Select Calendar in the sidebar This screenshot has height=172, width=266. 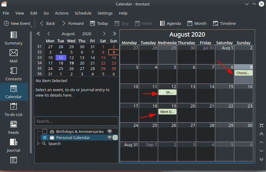[14, 92]
